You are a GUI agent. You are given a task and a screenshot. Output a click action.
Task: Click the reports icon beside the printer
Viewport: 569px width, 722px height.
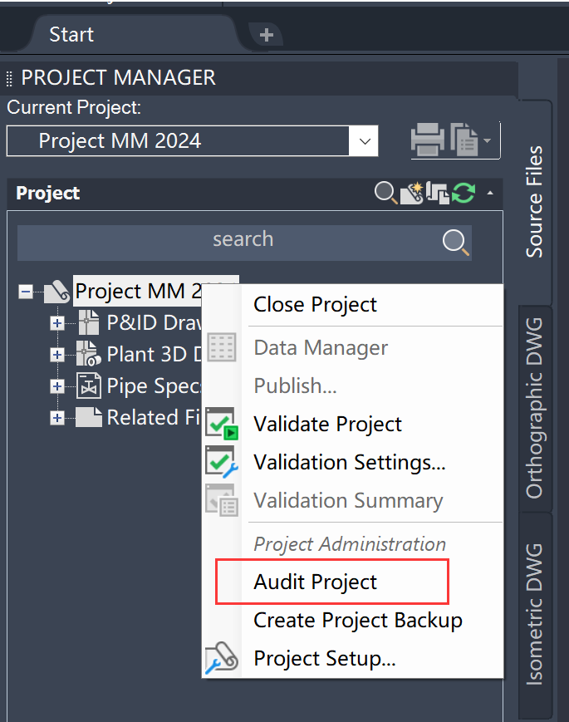(465, 140)
